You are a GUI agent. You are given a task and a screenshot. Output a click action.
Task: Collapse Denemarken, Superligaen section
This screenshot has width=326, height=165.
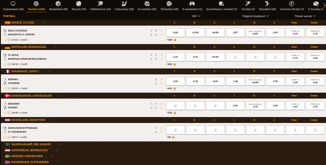[61, 96]
